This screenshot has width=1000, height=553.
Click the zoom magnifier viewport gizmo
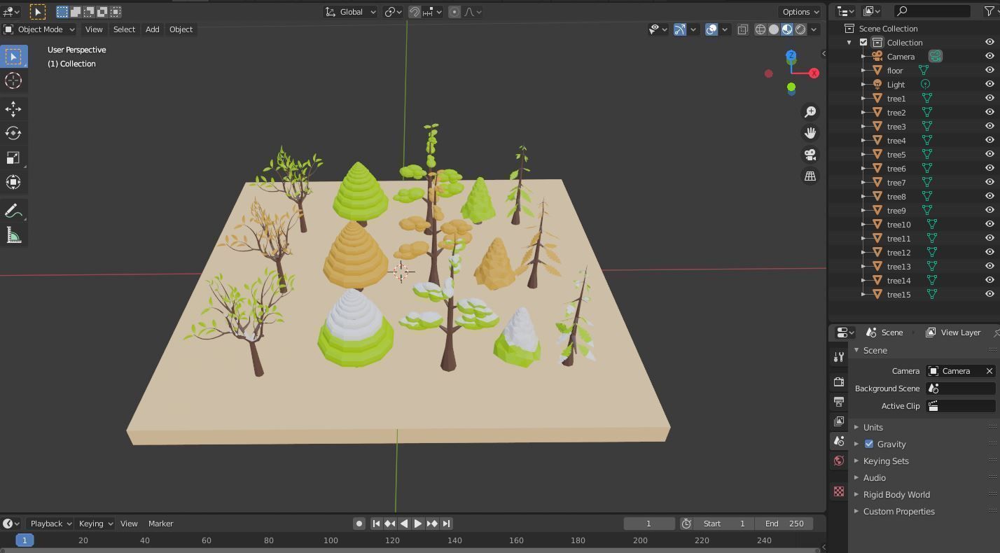[810, 112]
